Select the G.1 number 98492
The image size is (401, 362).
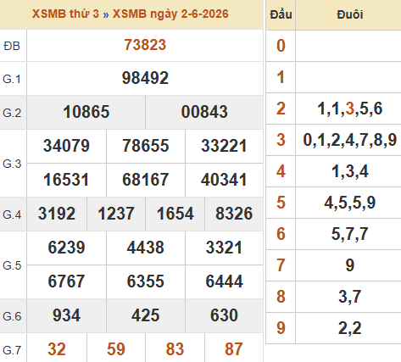tap(145, 78)
